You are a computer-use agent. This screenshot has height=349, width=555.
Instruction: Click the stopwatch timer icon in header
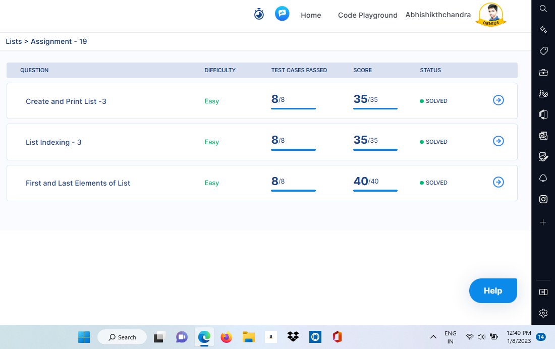click(x=259, y=14)
